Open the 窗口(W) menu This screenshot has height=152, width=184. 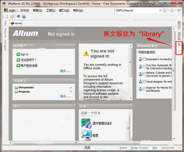point(64,10)
